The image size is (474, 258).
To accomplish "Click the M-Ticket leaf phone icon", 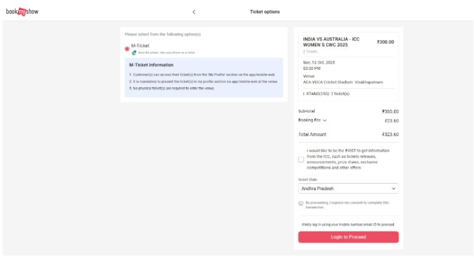I will click(x=134, y=52).
